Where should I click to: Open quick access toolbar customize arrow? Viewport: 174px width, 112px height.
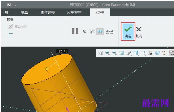[x=15, y=5]
